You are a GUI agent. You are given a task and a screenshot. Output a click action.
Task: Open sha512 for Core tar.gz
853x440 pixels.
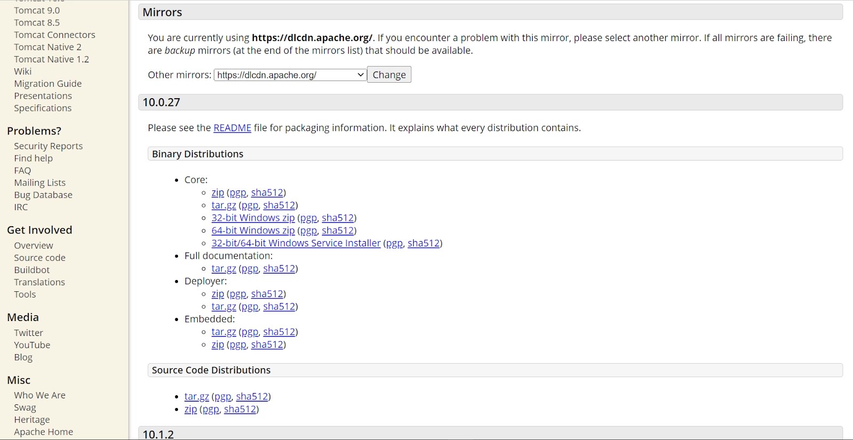coord(279,205)
